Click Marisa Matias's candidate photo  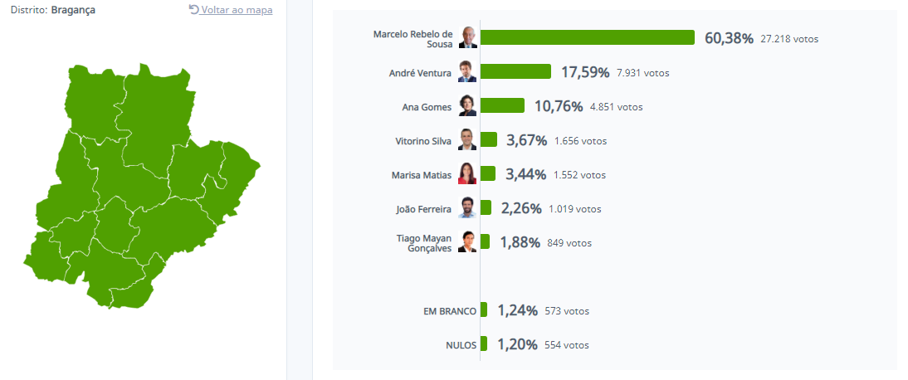pyautogui.click(x=467, y=174)
